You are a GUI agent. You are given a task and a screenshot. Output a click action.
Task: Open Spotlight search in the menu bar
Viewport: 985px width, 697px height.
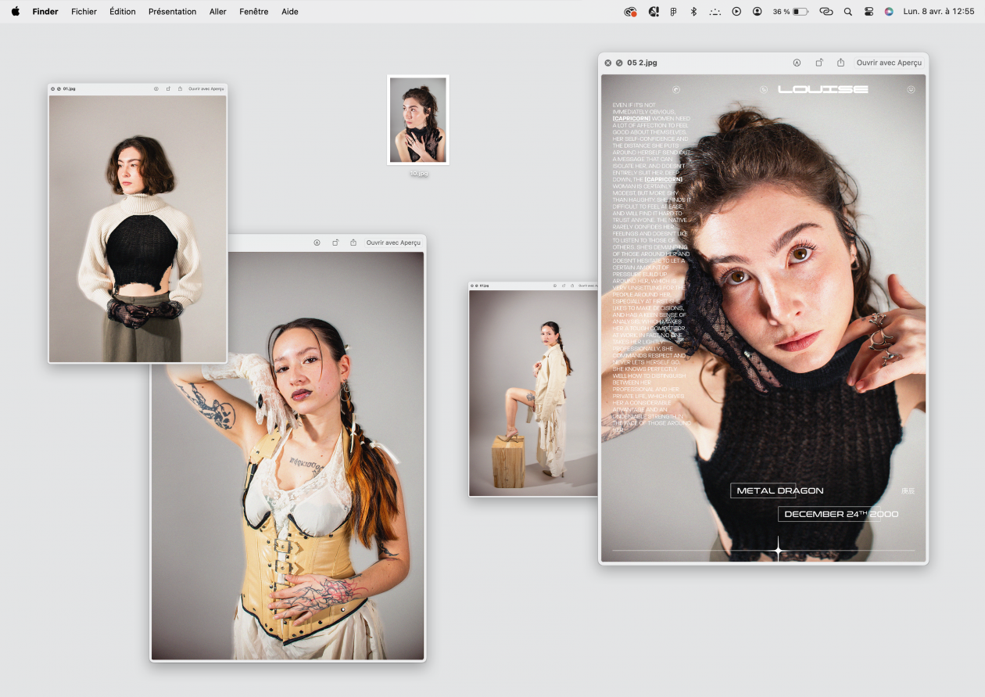tap(847, 12)
